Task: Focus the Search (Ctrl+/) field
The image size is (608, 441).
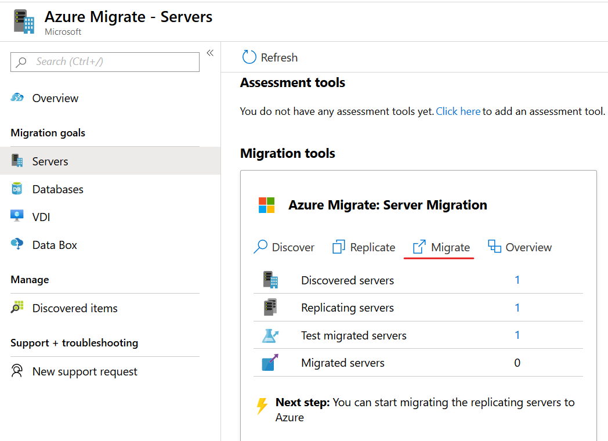Action: click(105, 62)
